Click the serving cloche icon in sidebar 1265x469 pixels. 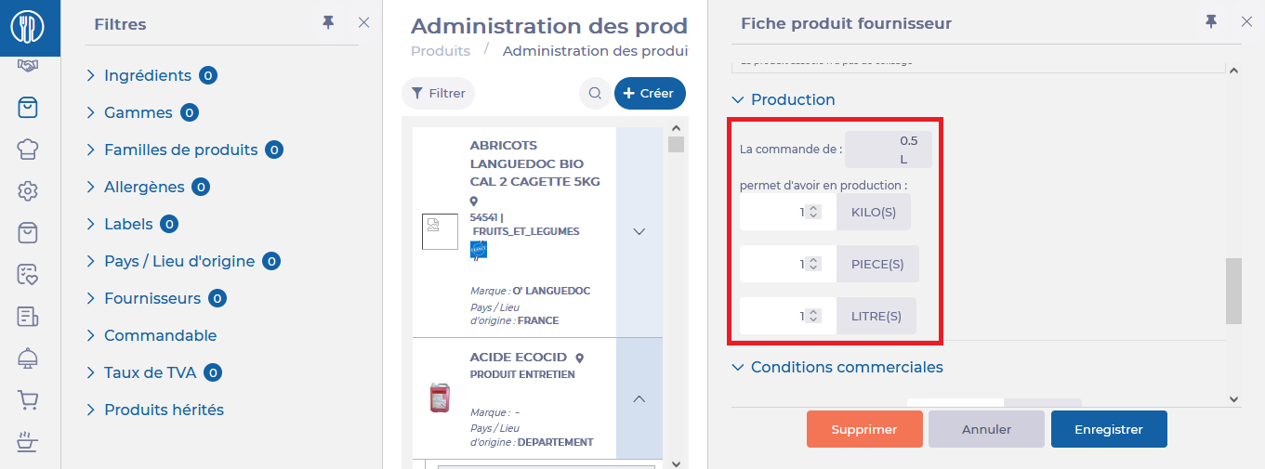[x=28, y=358]
